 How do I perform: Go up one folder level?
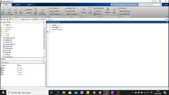(x=7, y=19)
